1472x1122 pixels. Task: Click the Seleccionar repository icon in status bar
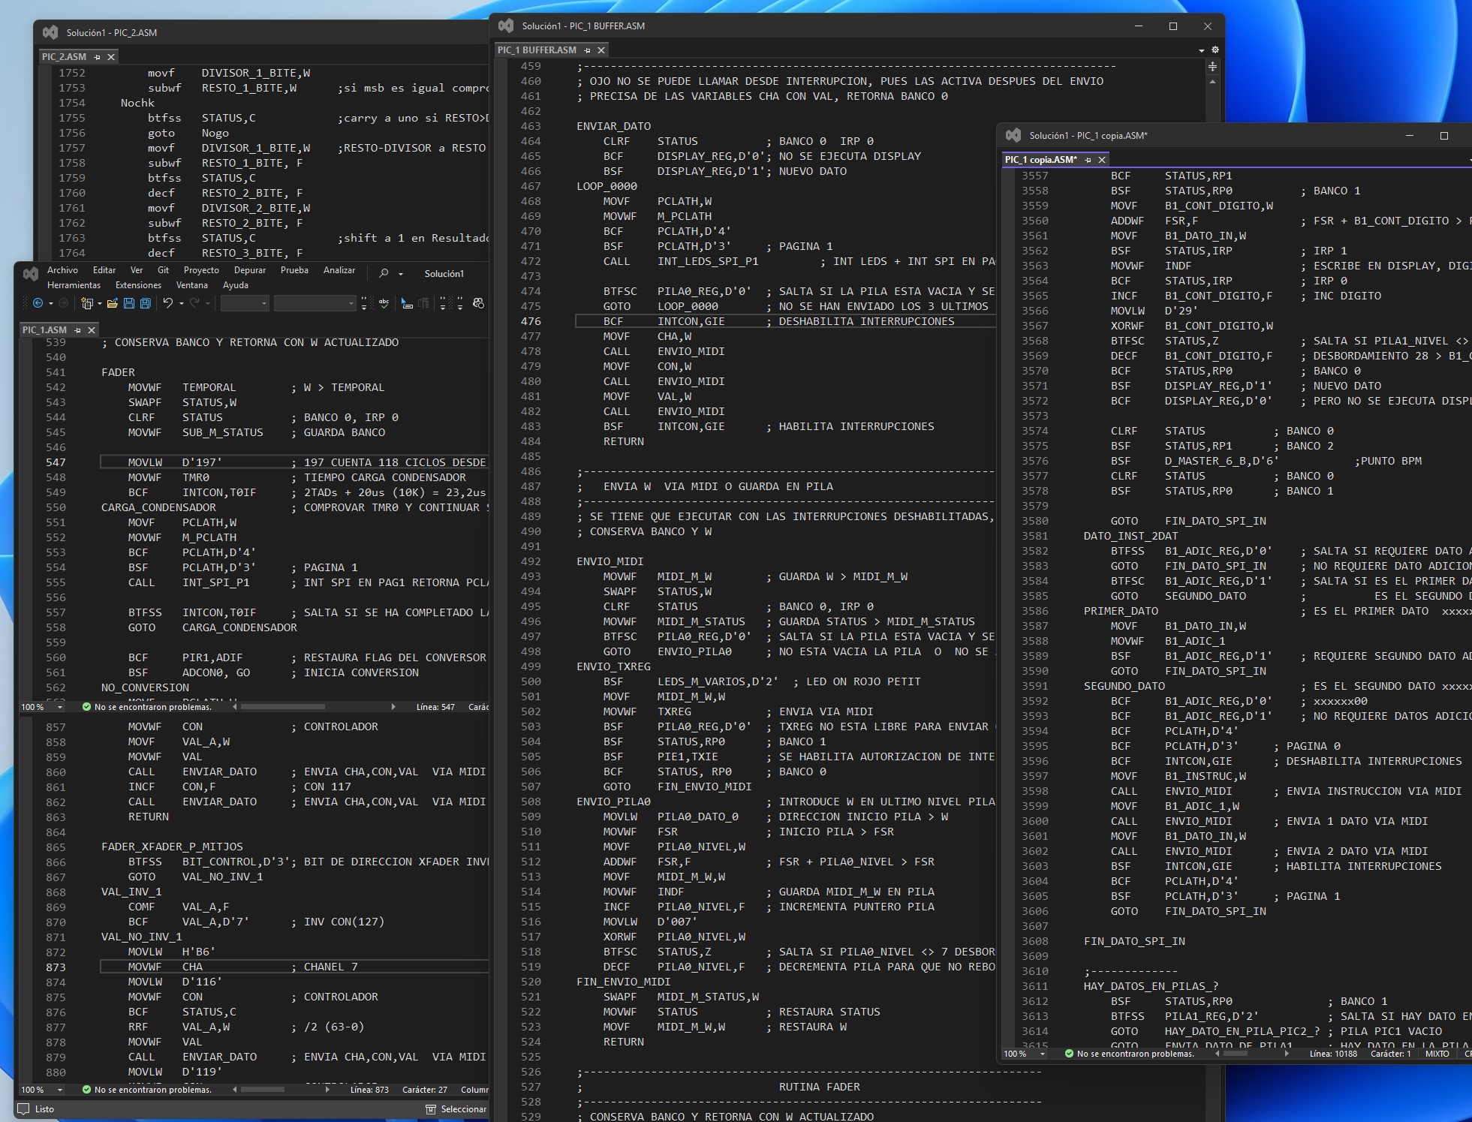pyautogui.click(x=431, y=1109)
